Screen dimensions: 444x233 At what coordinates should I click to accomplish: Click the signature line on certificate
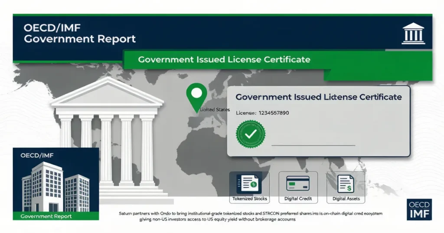click(313, 146)
